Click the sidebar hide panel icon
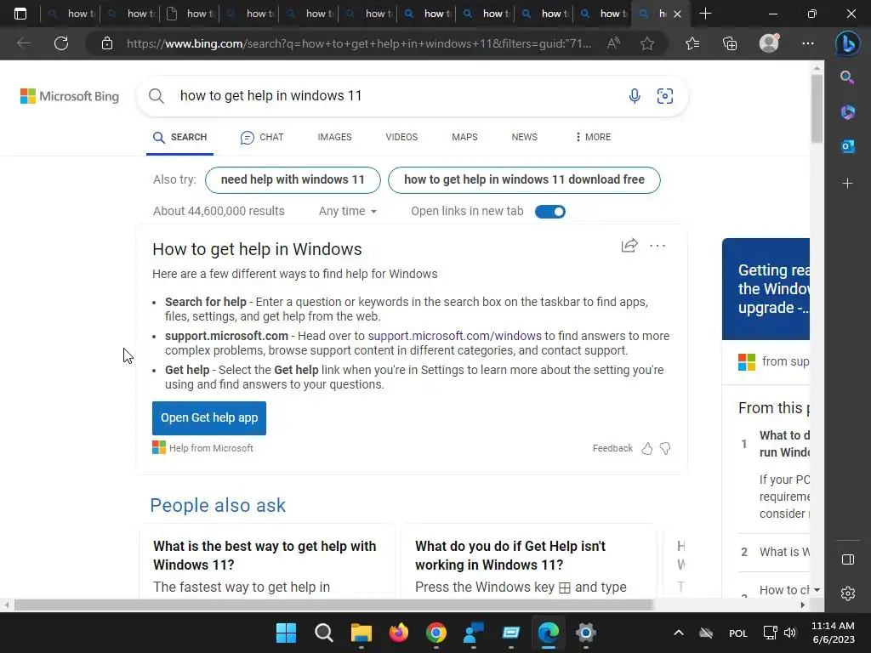Viewport: 871px width, 653px height. tap(848, 559)
